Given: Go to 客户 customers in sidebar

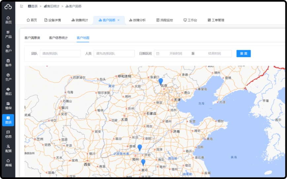Looking at the screenshot, I should [8, 49].
